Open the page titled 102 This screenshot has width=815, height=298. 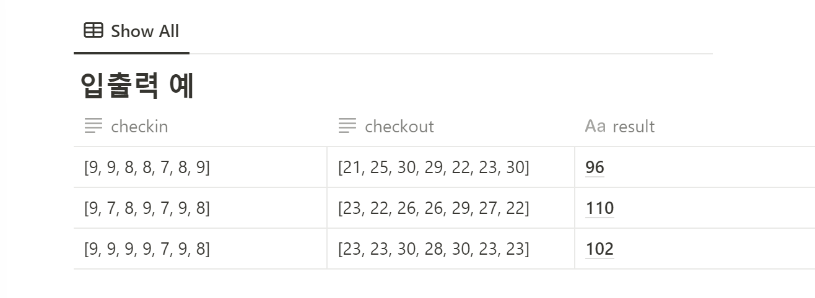(599, 249)
